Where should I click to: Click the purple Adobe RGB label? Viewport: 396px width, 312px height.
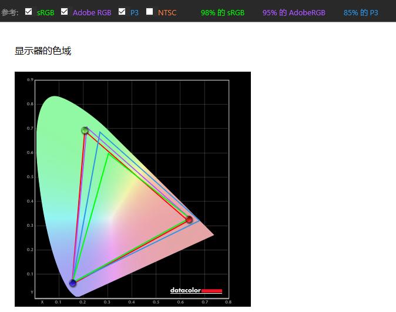coord(91,12)
